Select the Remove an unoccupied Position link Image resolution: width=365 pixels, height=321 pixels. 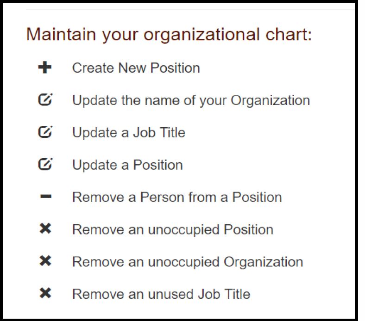coord(173,230)
